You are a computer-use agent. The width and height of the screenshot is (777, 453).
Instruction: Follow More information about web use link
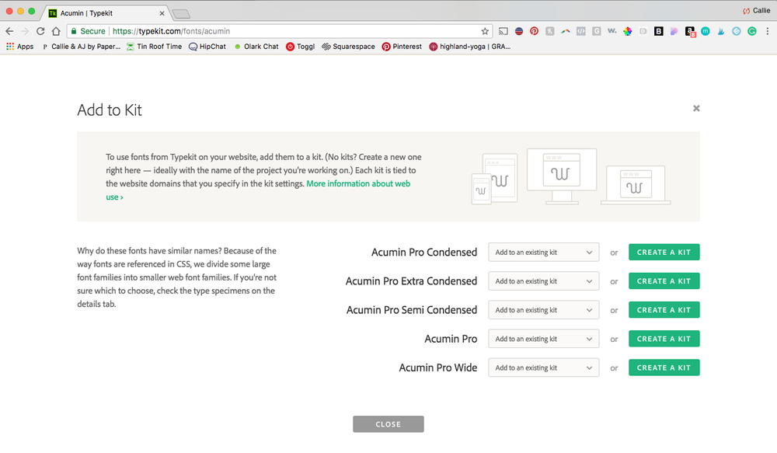[x=258, y=190]
